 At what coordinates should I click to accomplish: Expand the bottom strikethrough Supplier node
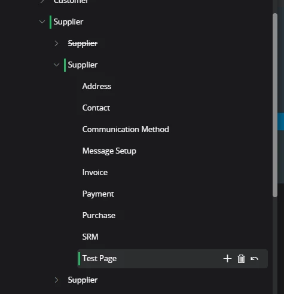[56, 280]
